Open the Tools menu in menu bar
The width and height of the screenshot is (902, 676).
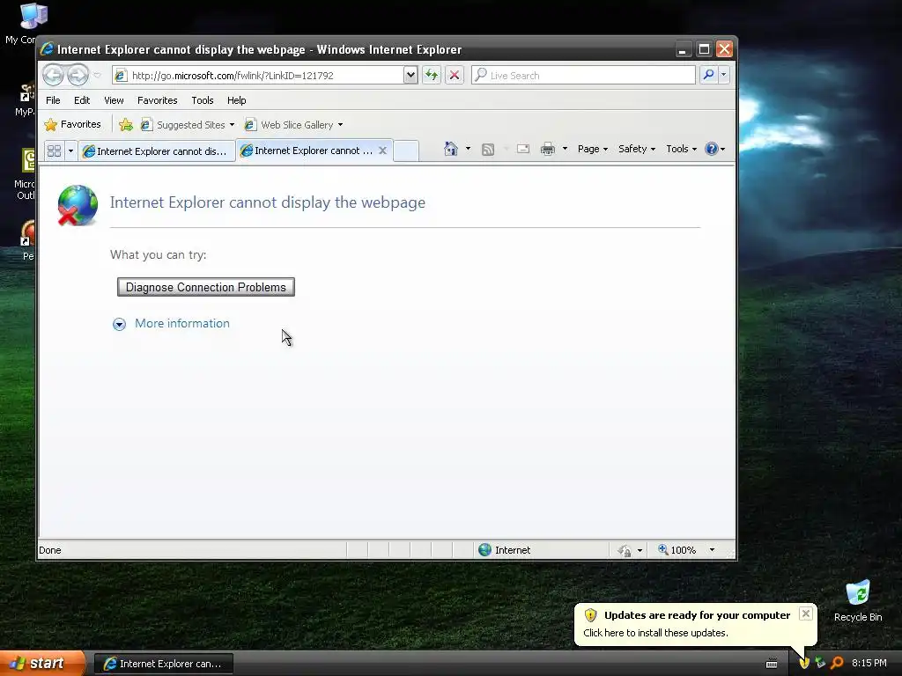tap(203, 100)
